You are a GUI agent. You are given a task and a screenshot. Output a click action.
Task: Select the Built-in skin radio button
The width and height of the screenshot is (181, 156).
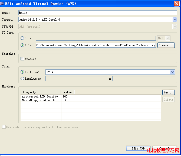tap(22, 72)
